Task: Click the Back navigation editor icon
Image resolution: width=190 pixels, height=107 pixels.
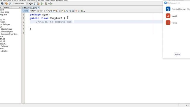Action: point(41,11)
